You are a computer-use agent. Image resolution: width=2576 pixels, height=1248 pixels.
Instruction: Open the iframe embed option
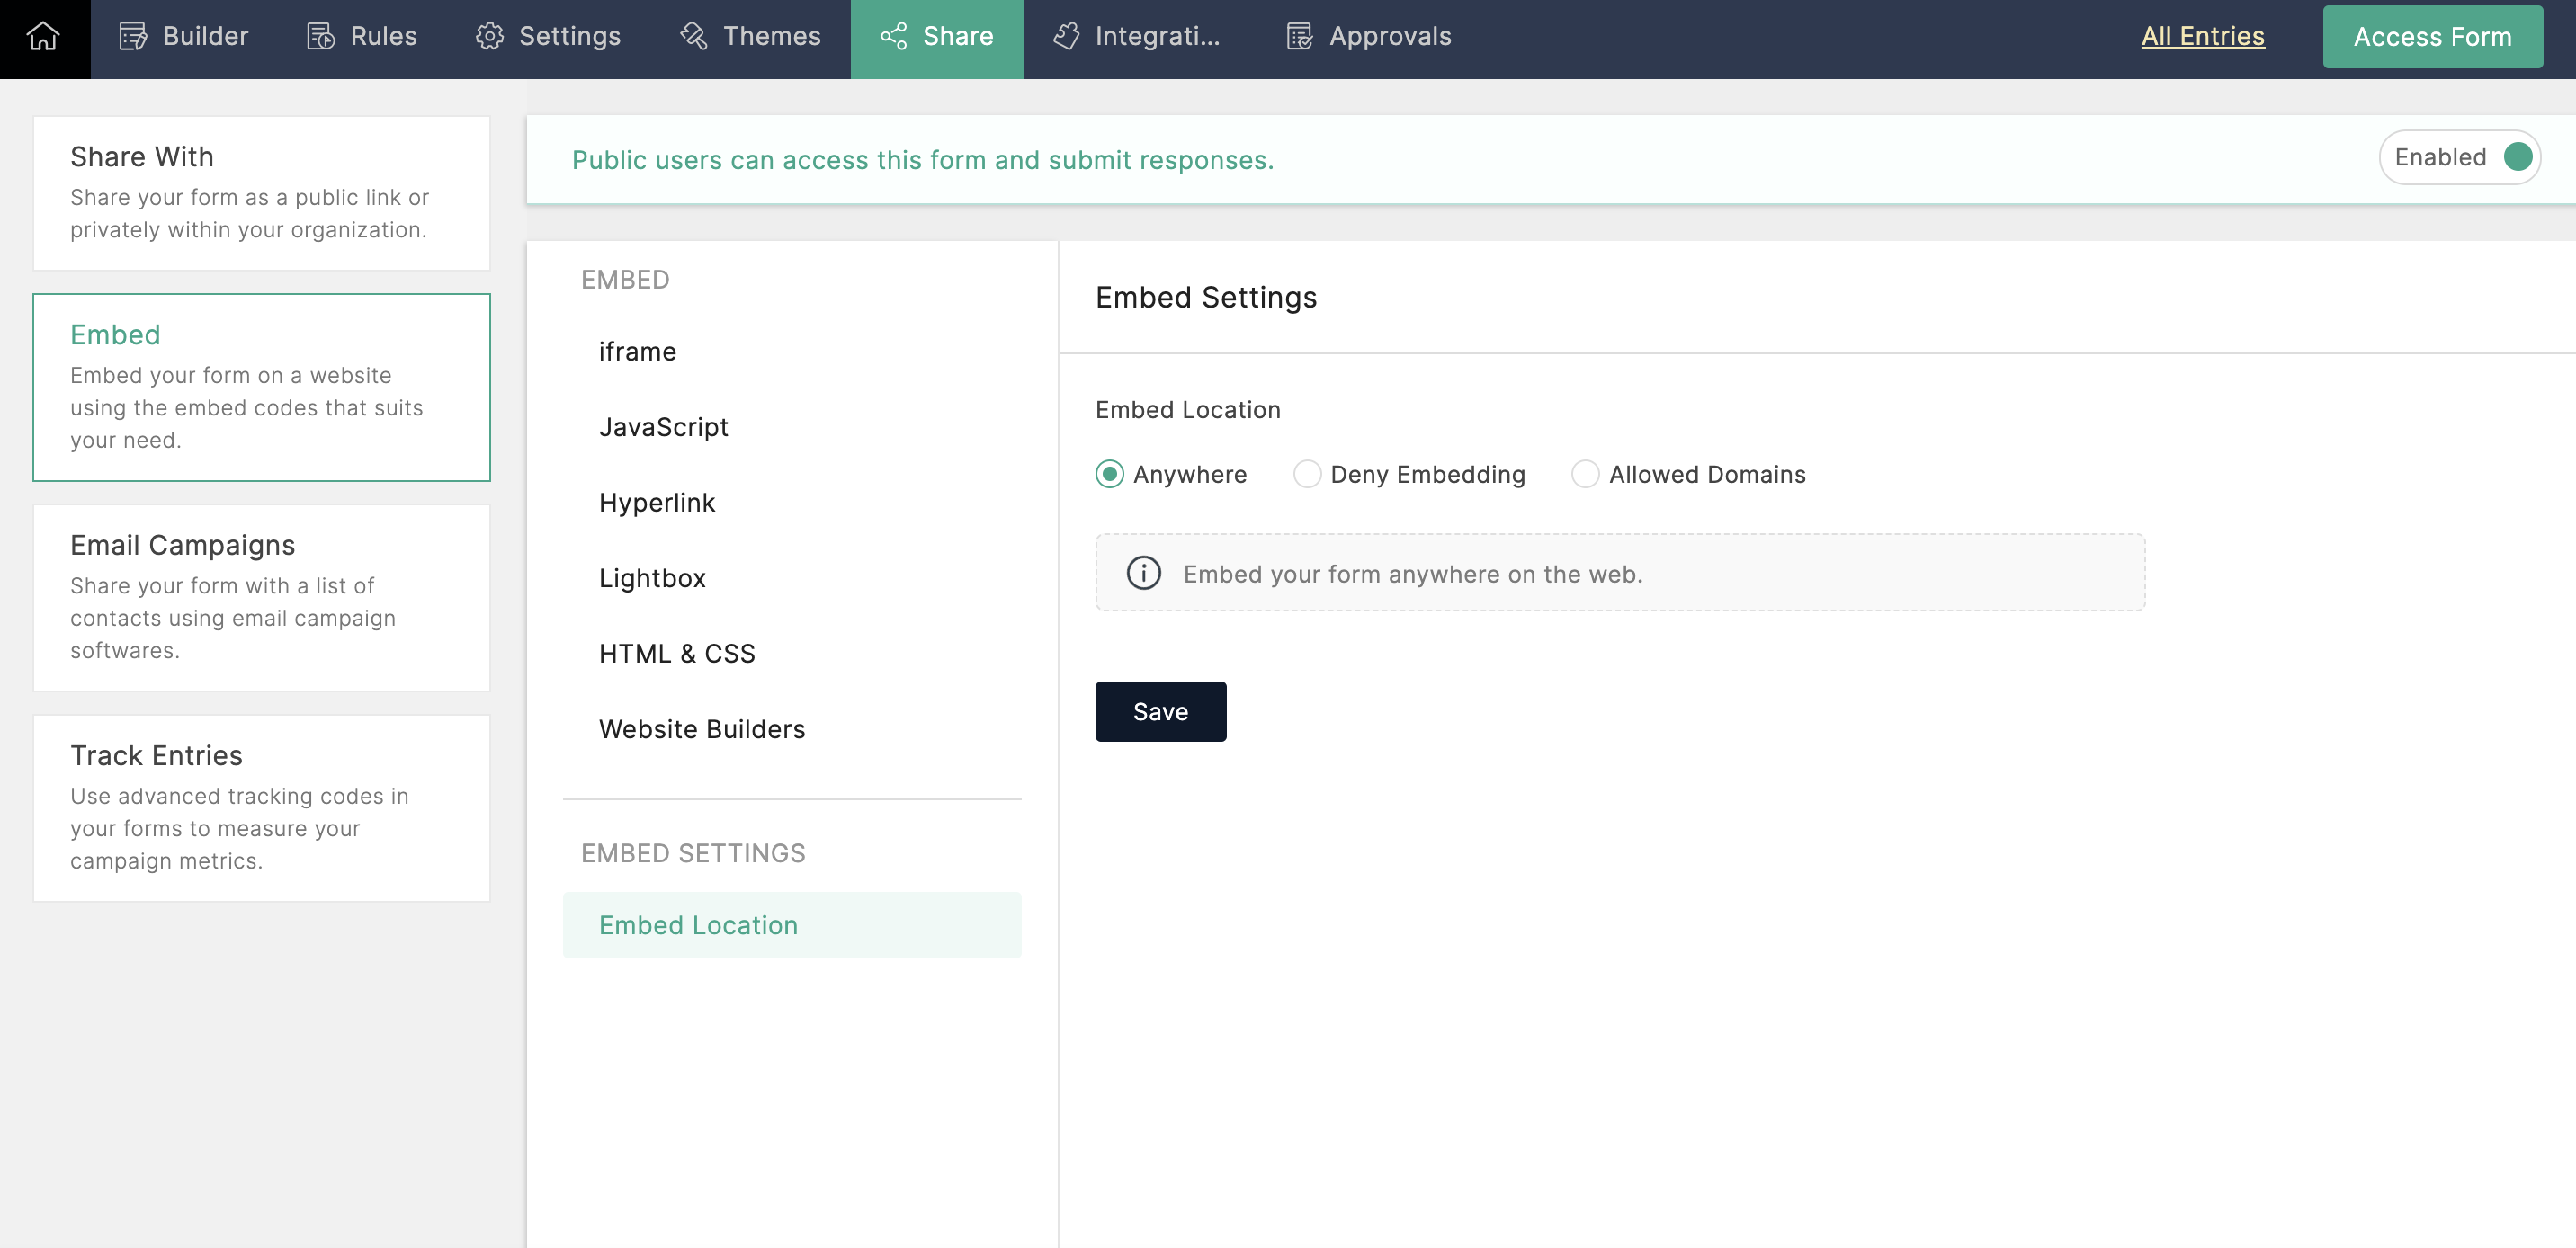click(x=637, y=352)
